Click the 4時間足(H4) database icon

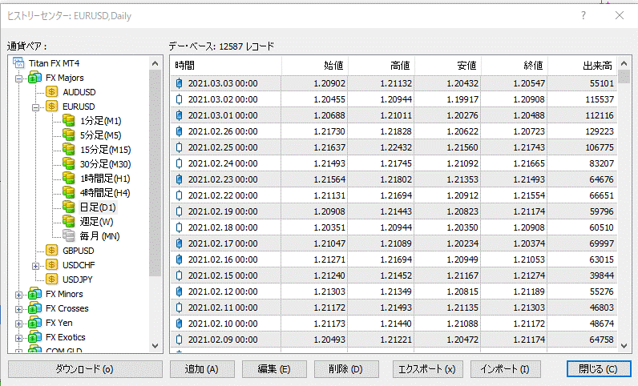click(x=69, y=192)
